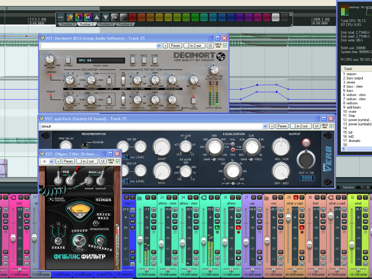The height and width of the screenshot is (279, 372).
Task: Open the green fx button on the folder track left of athmo
Action: (x=217, y=227)
